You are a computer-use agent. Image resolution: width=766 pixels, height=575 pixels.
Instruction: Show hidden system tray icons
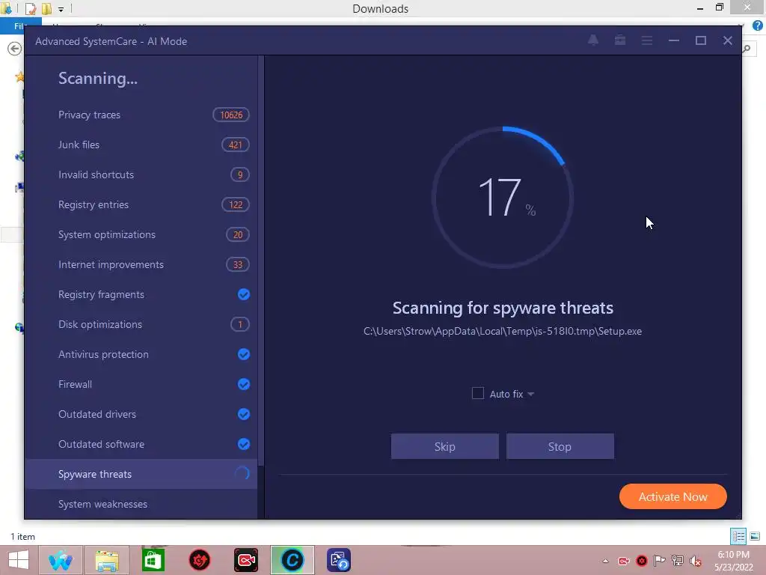coord(606,561)
